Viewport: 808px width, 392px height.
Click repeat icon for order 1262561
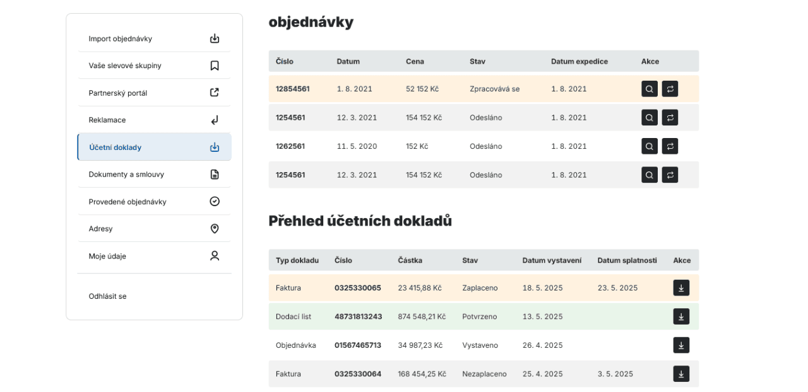point(670,146)
